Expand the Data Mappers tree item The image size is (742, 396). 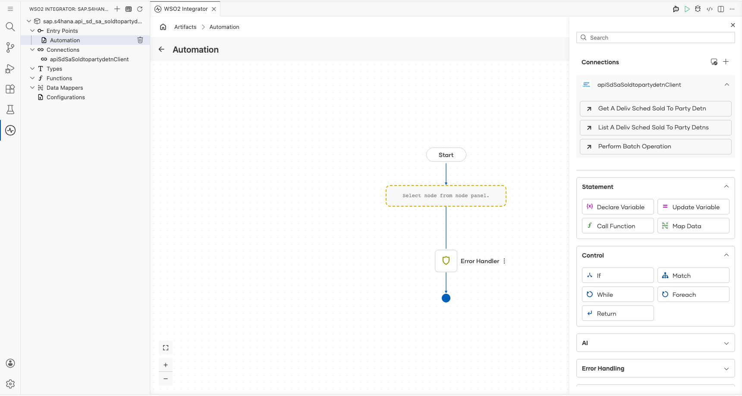(32, 88)
